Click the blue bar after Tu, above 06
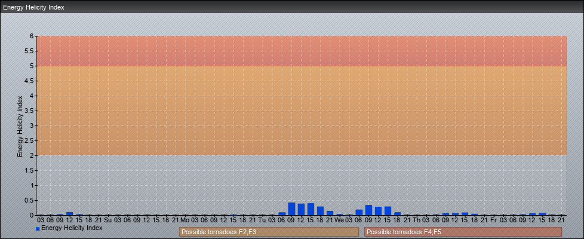The height and width of the screenshot is (239, 584). click(x=282, y=214)
